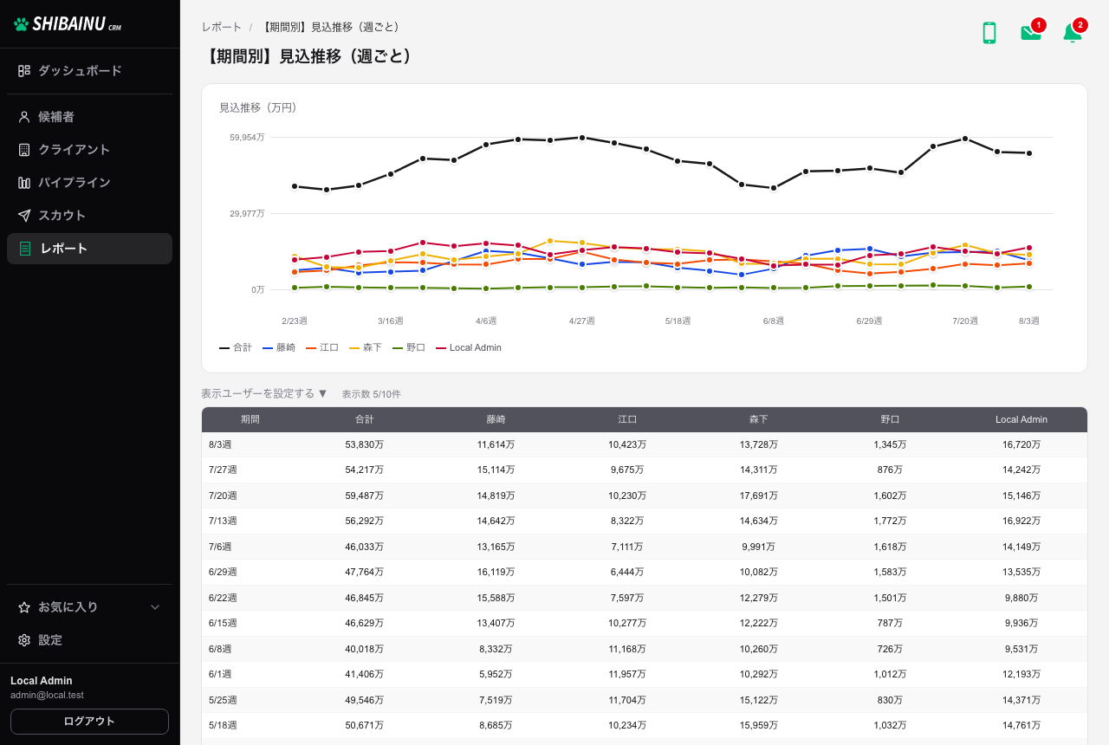Select パイプライン menu item
The height and width of the screenshot is (745, 1109).
click(90, 183)
